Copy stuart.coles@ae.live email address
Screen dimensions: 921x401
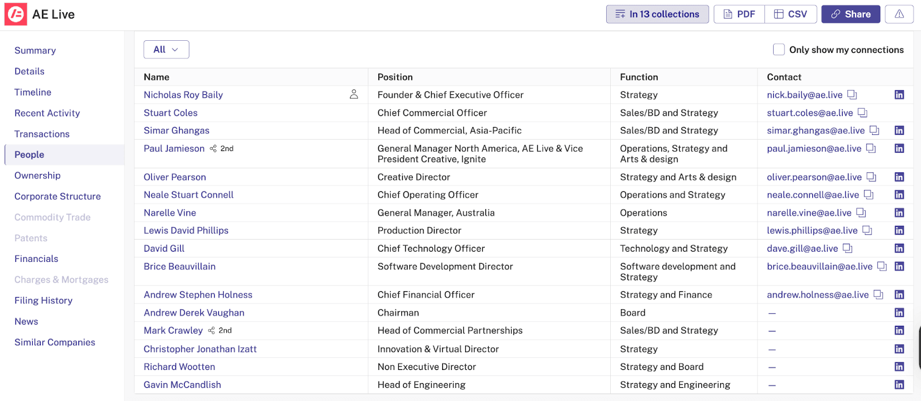(862, 113)
